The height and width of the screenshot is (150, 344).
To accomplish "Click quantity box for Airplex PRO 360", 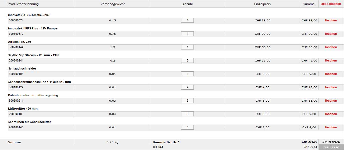I will pyautogui.click(x=187, y=47).
